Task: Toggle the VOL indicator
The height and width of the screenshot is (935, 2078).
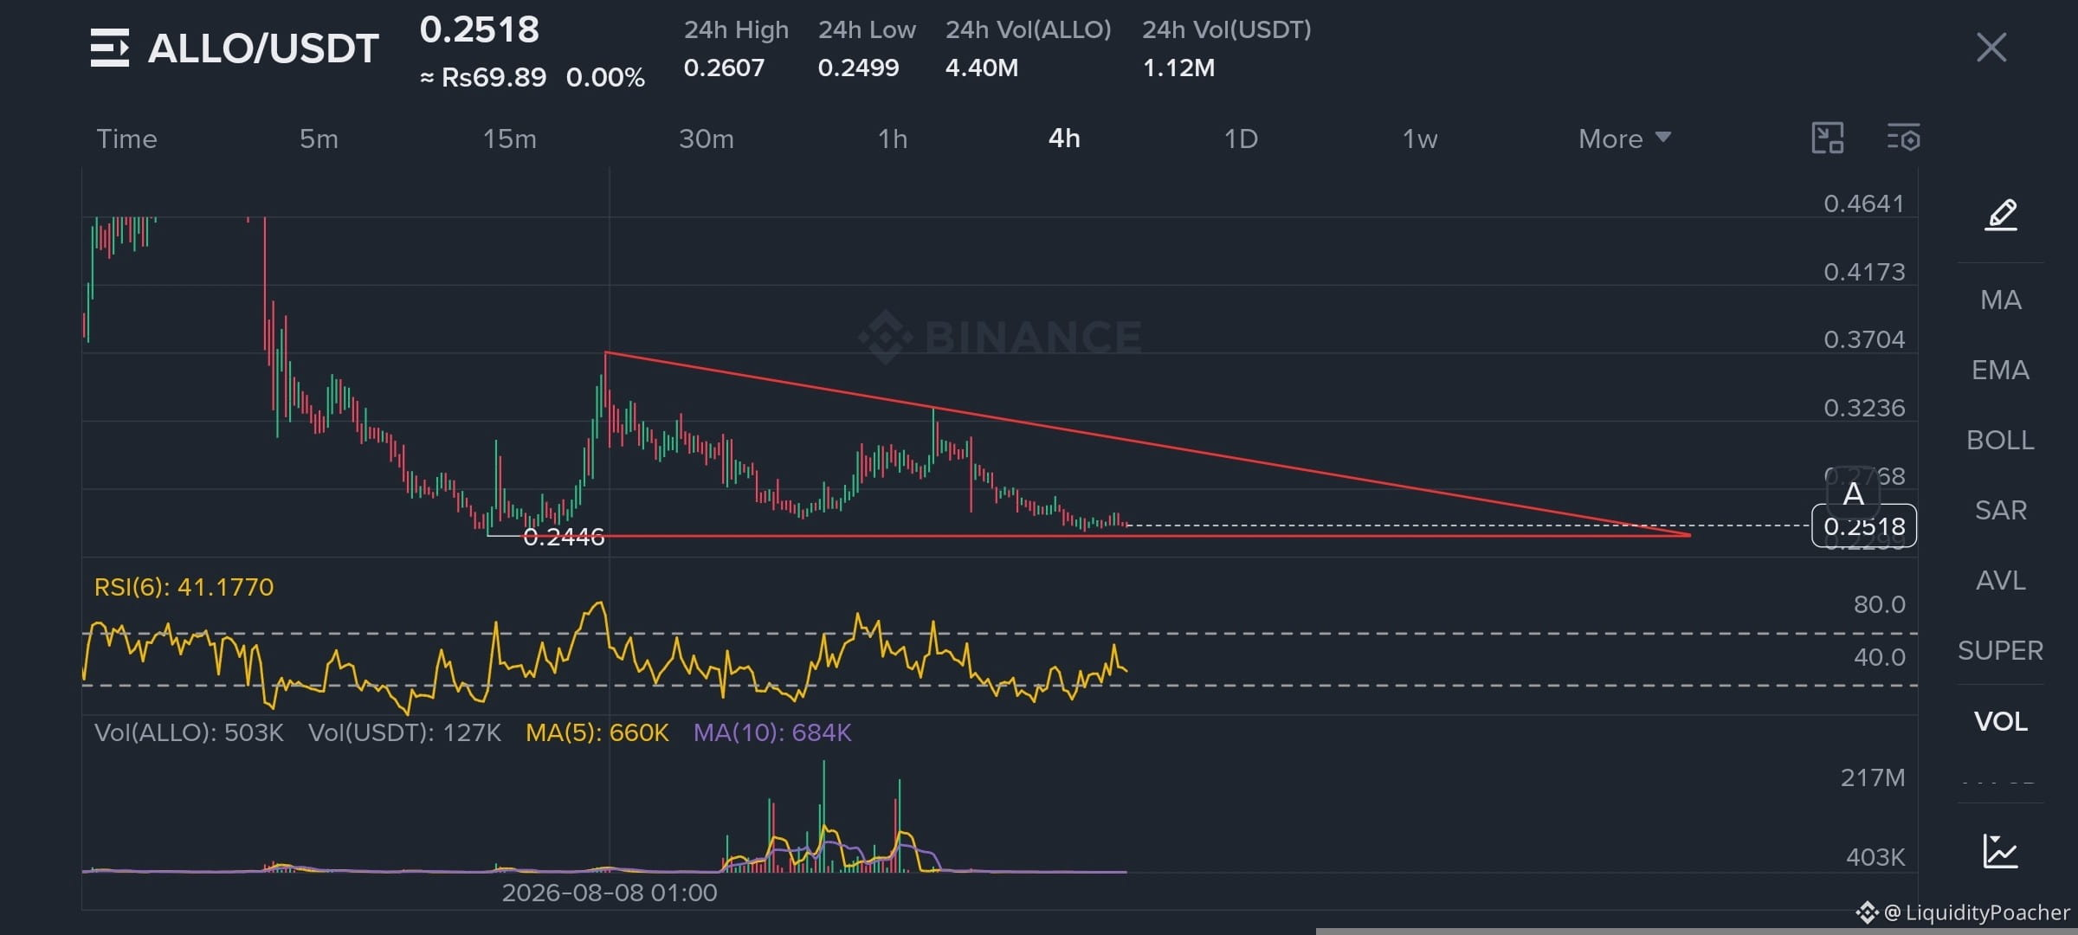Action: [x=2001, y=721]
